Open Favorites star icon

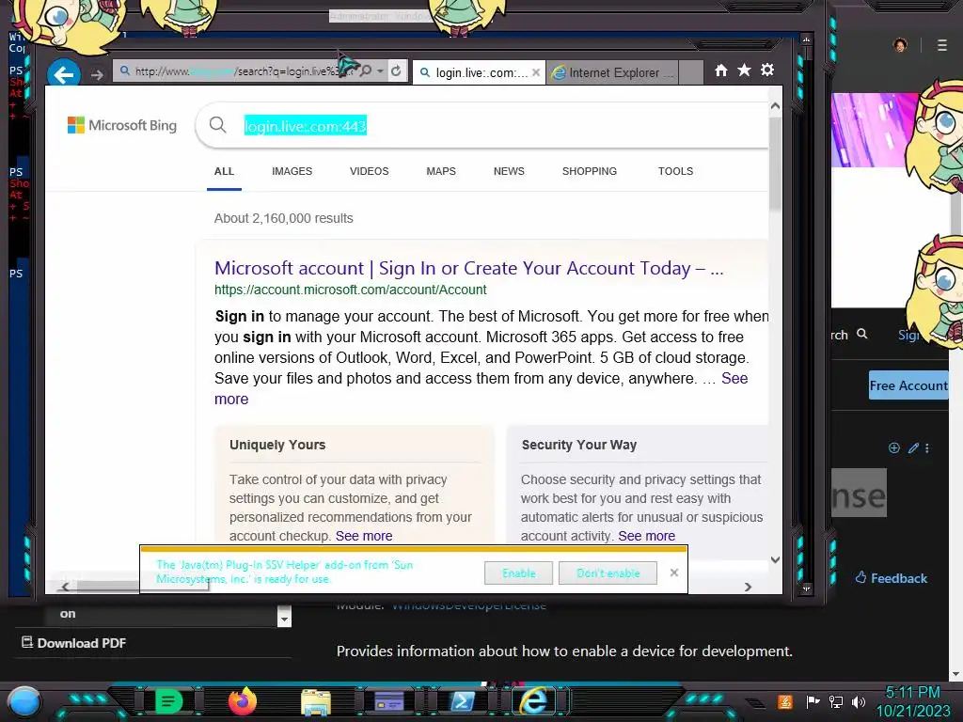coord(744,70)
